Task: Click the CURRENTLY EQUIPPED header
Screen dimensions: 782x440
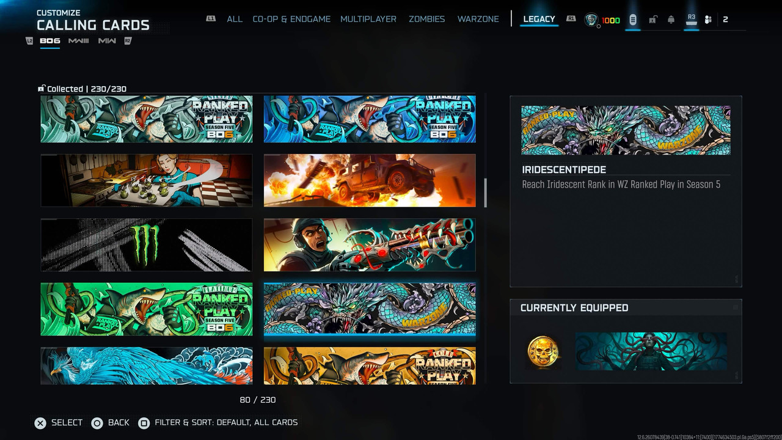Action: click(x=574, y=307)
